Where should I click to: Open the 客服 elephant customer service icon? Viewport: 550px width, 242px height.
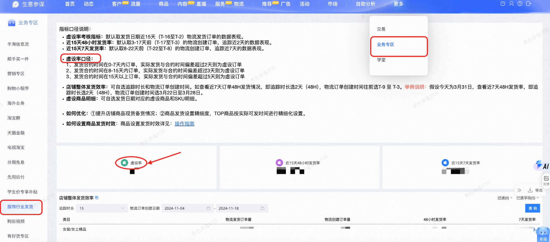point(543,234)
